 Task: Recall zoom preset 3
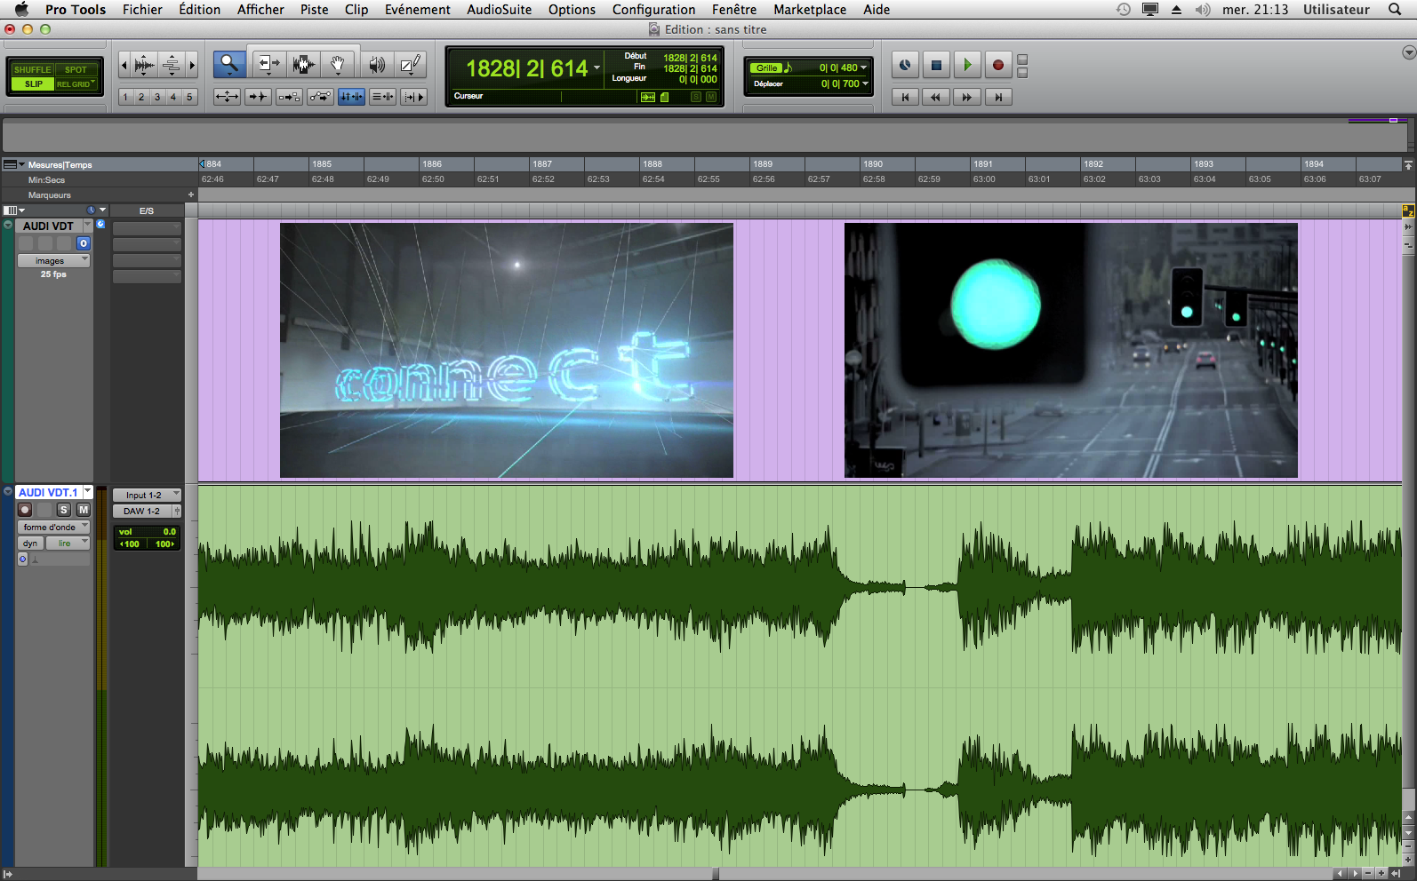(x=157, y=97)
